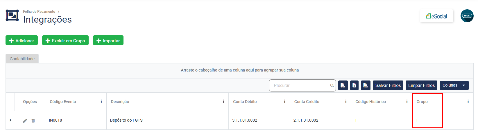This screenshot has width=478, height=130.
Task: Focus the Procurar search field
Action: (299, 85)
